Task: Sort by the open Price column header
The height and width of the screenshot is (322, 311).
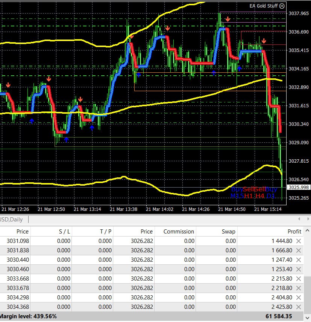Action: (x=22, y=232)
